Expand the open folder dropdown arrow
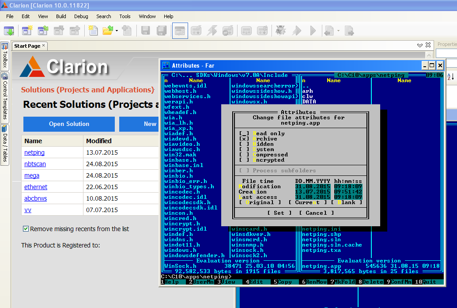The width and height of the screenshot is (457, 308). click(117, 31)
